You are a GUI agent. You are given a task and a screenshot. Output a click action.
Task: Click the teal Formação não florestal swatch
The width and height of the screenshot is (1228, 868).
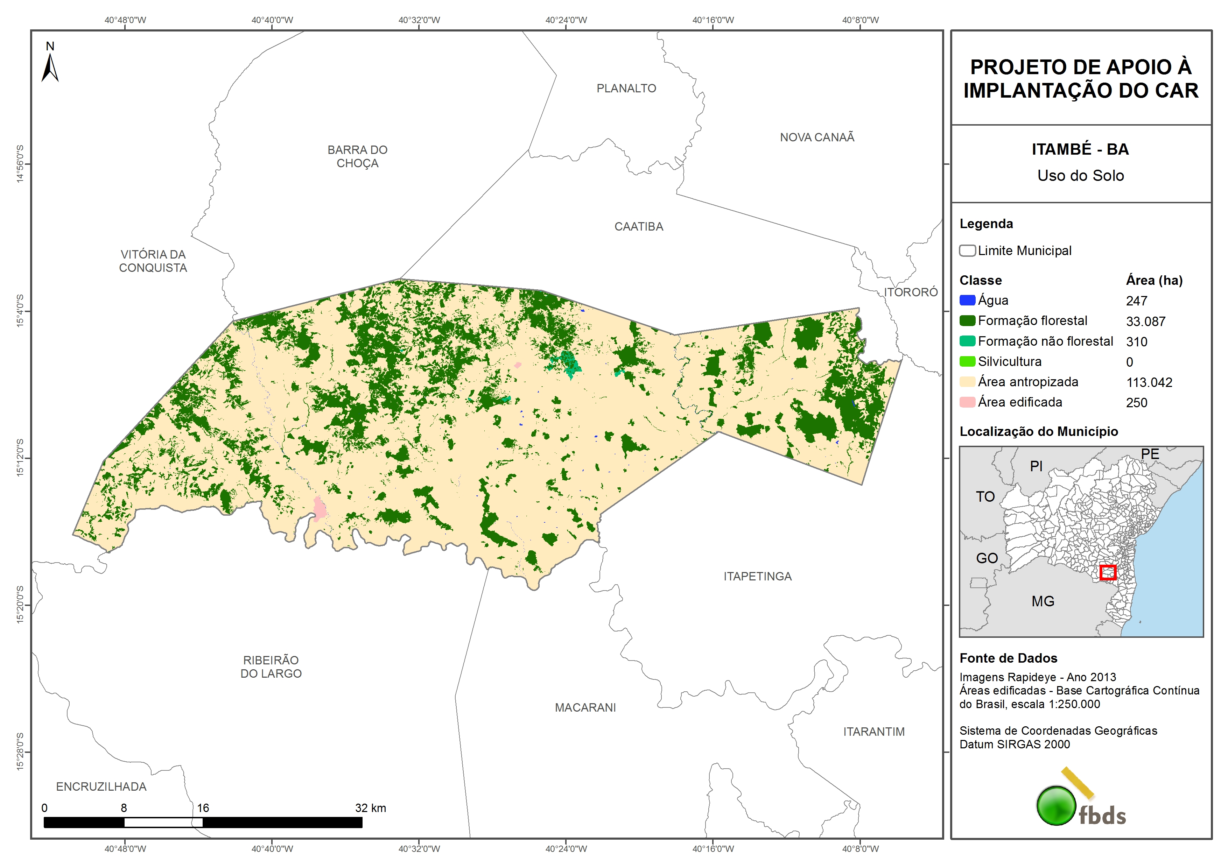coord(967,341)
